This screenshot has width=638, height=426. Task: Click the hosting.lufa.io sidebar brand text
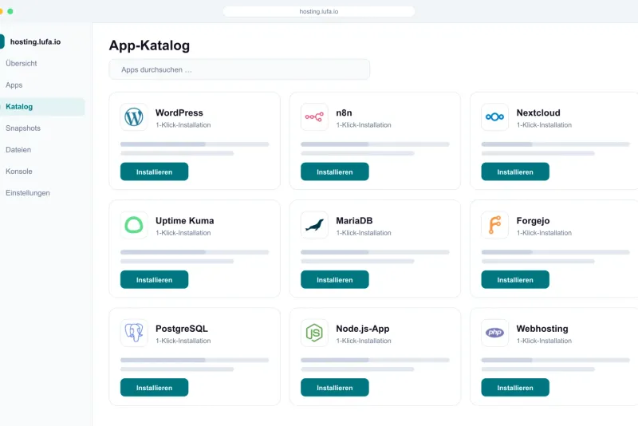35,42
